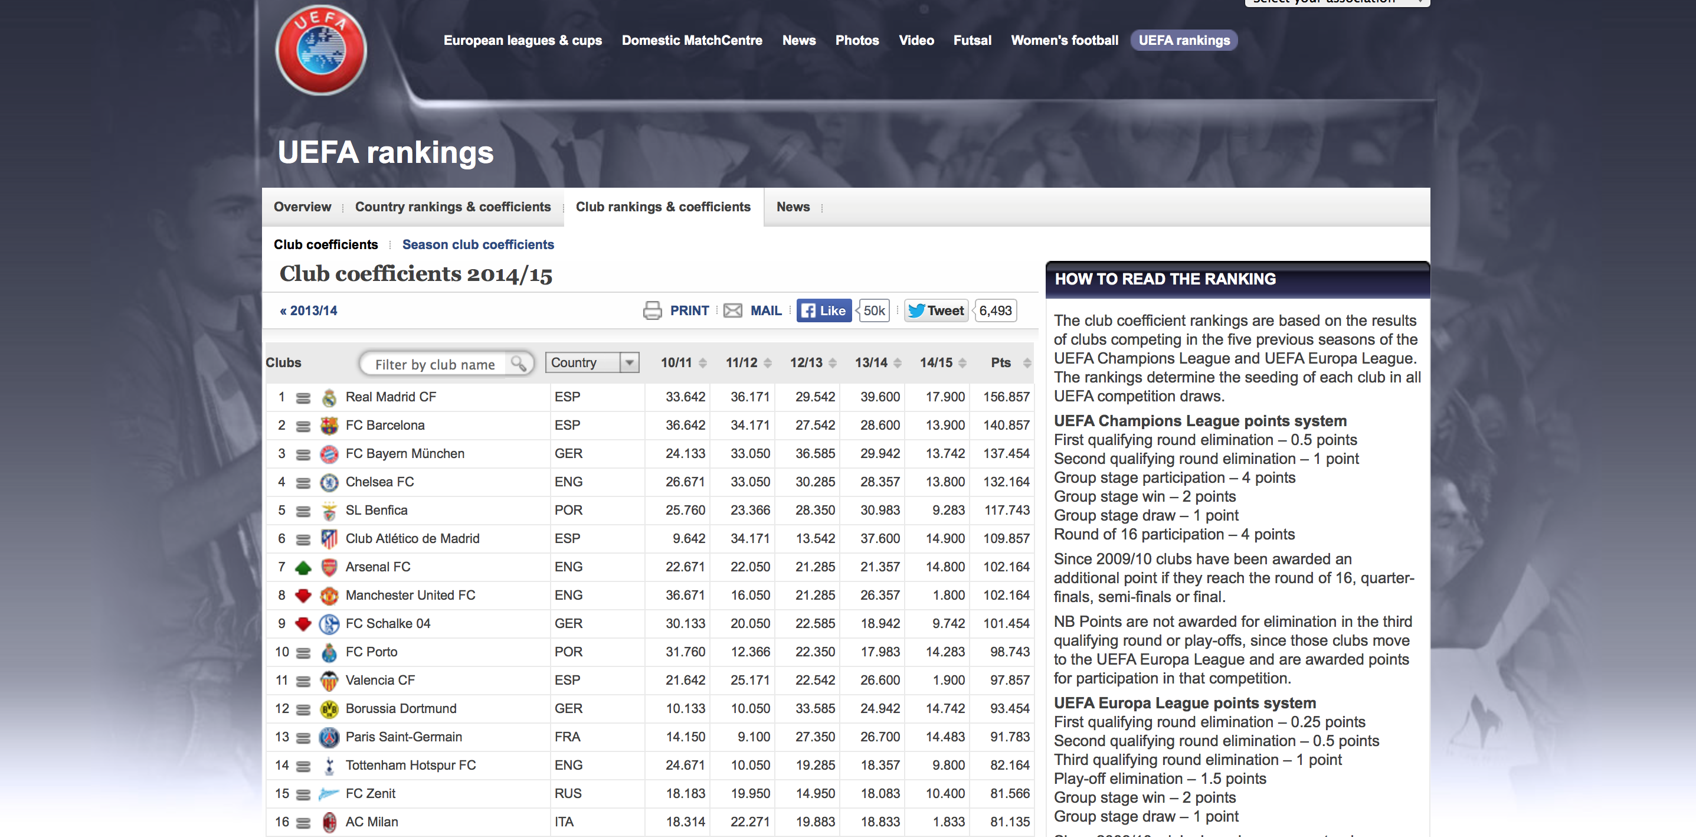Click Real Madrid's unchanged position indicator
The height and width of the screenshot is (837, 1696).
click(x=303, y=398)
